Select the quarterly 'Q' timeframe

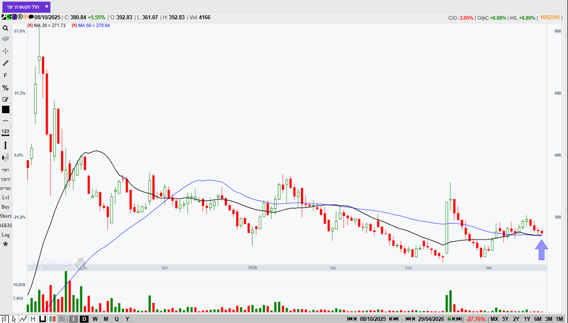[x=116, y=319]
